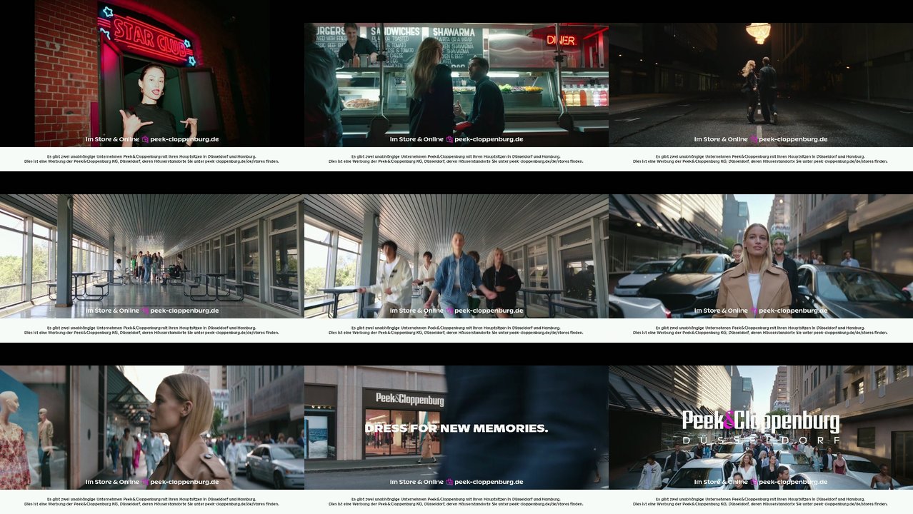Open the empty glass walkway frame

point(152,256)
